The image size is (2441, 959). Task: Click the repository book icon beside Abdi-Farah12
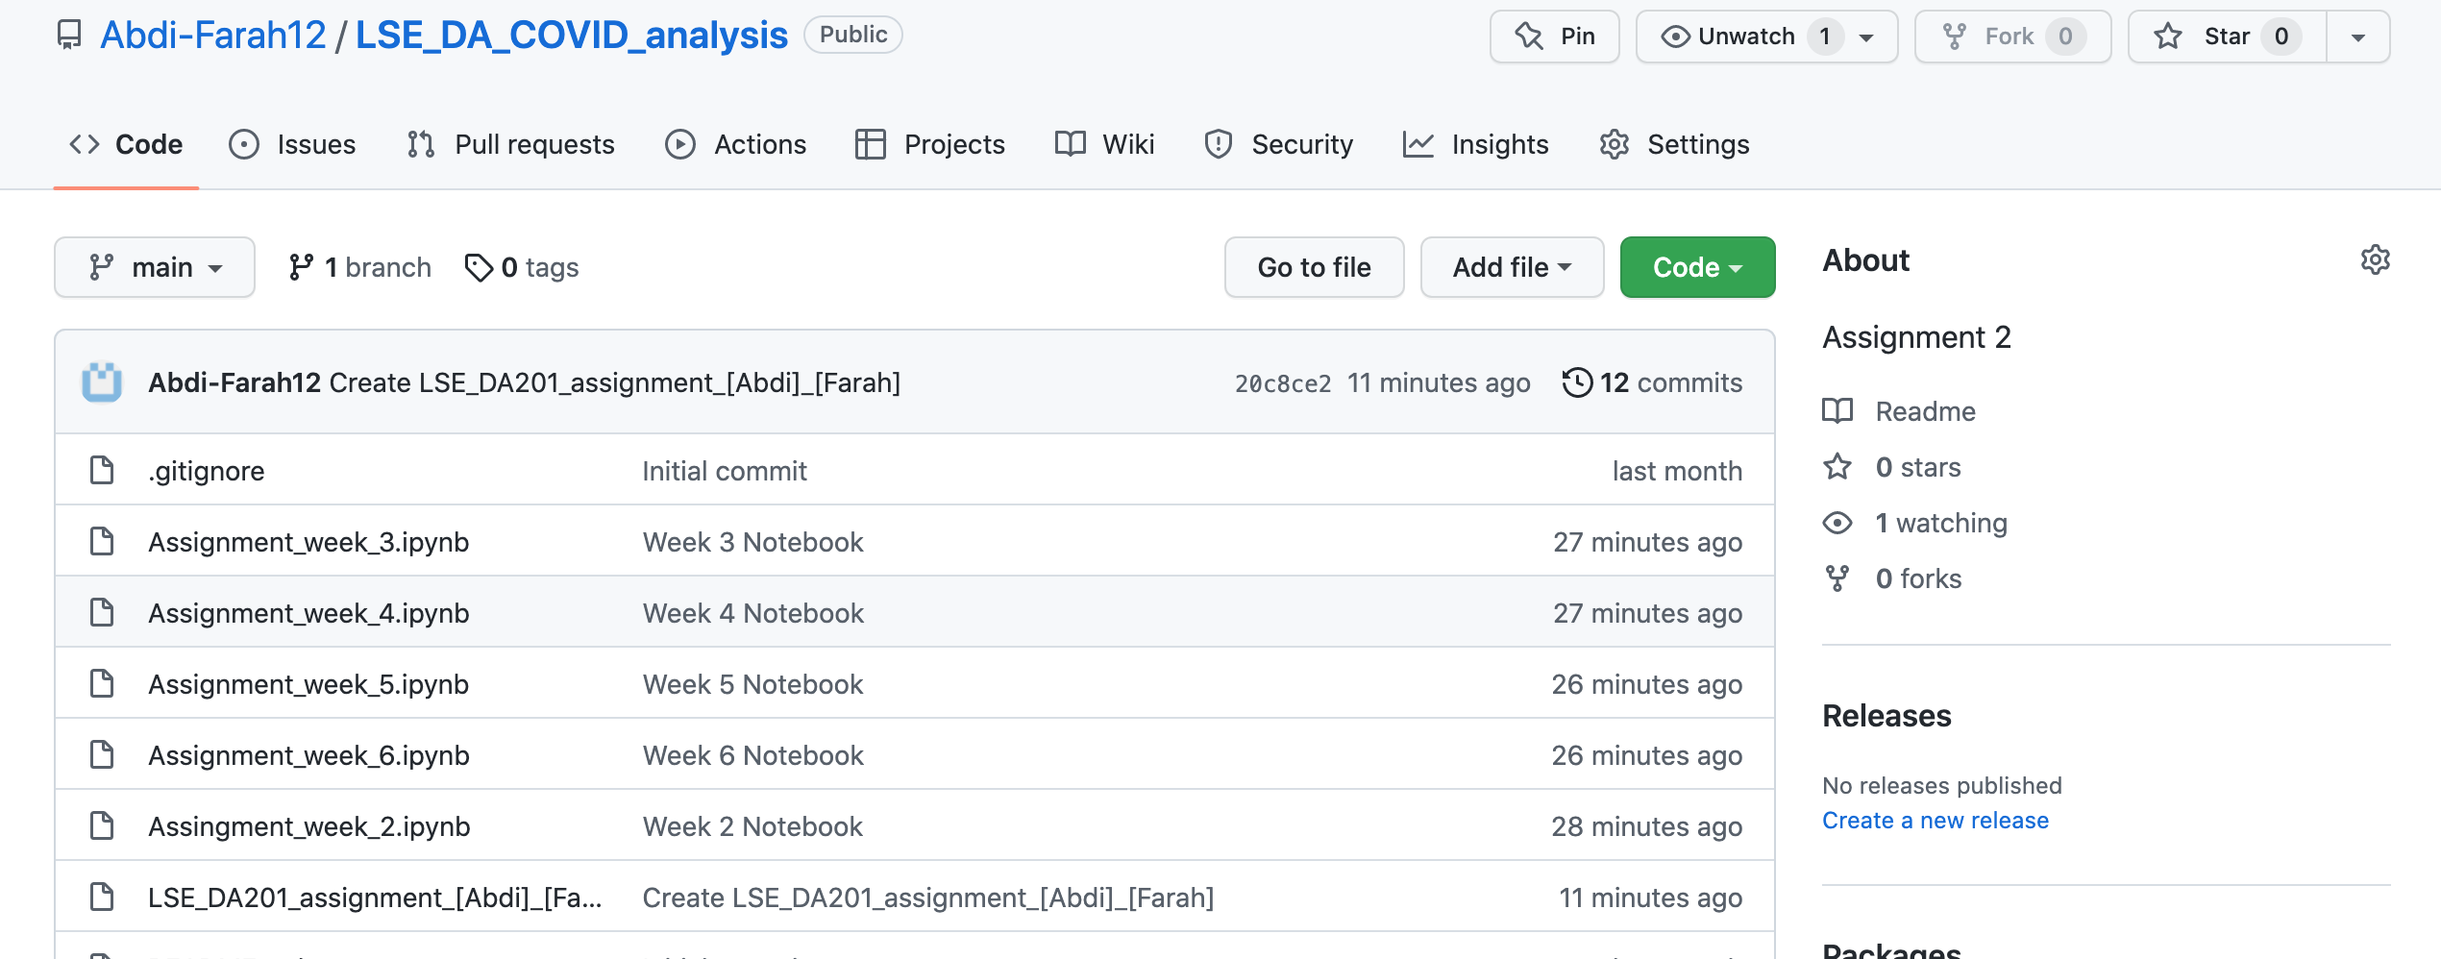(70, 35)
